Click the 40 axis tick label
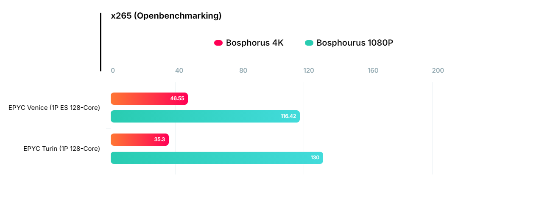This screenshot has width=539, height=199. coord(179,71)
